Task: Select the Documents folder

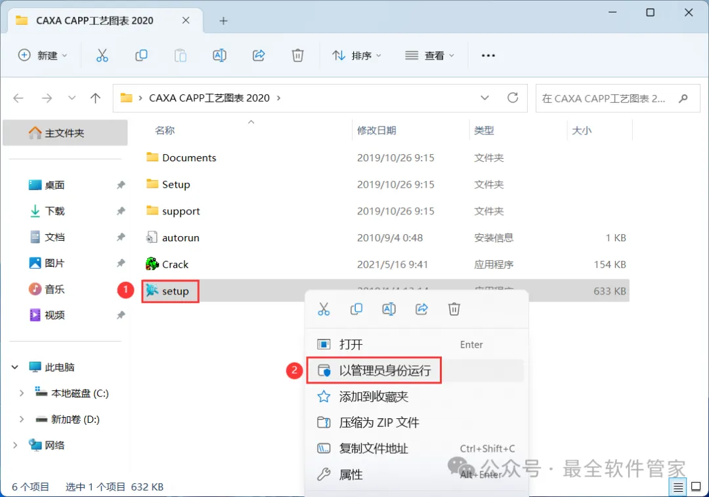Action: pyautogui.click(x=181, y=157)
